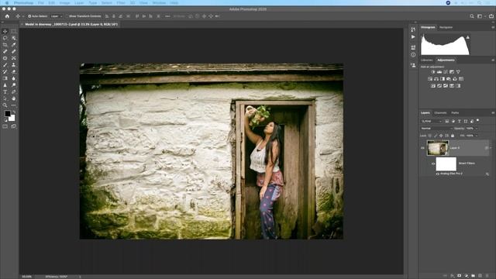Add a Threshold adjustment
This screenshot has height=279, width=496.
[446, 86]
